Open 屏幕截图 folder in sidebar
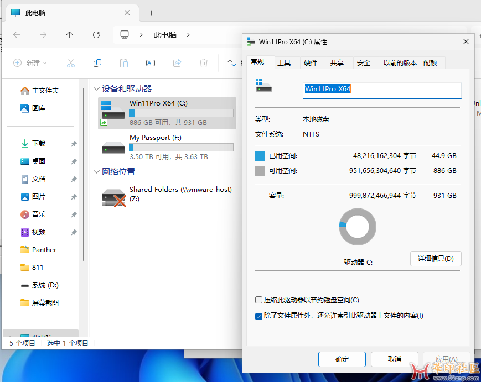The image size is (481, 382). click(x=39, y=302)
